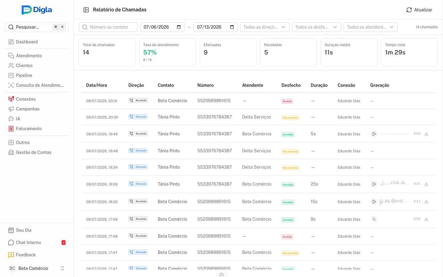Expand the Todos os desfechos dropdown
This screenshot has height=277, width=443.
pos(317,27)
